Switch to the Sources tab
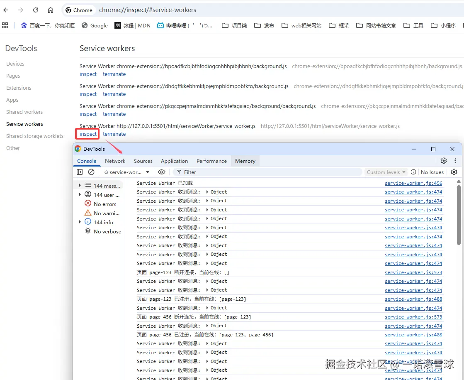The image size is (464, 380). pyautogui.click(x=143, y=161)
